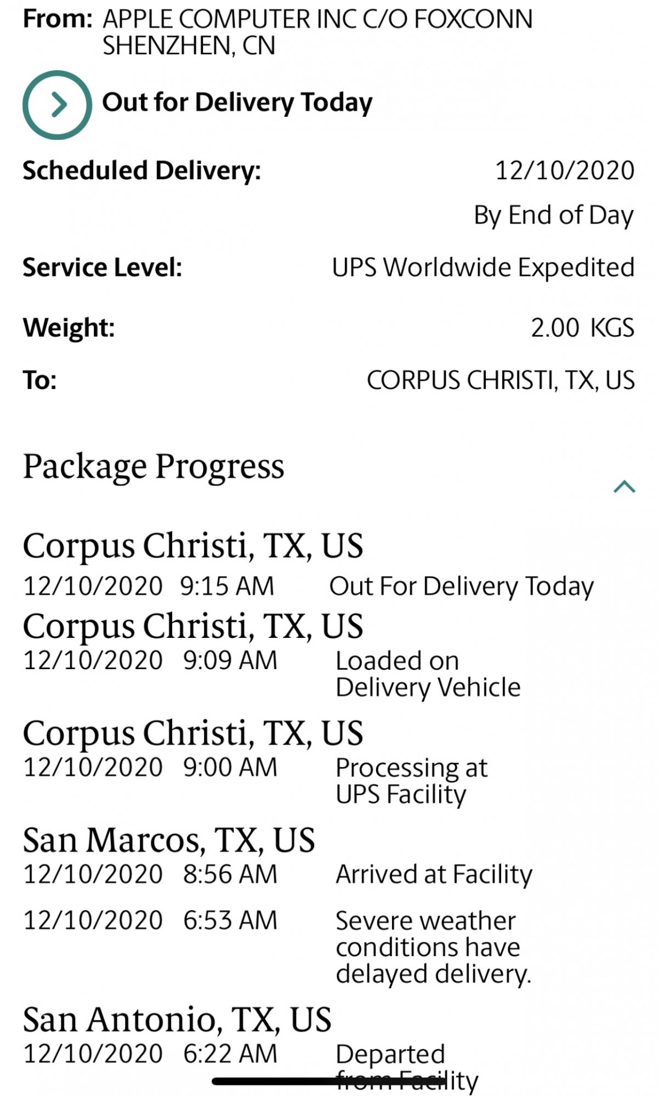Select the Package Progress heading
658x1097 pixels.
[x=154, y=467]
